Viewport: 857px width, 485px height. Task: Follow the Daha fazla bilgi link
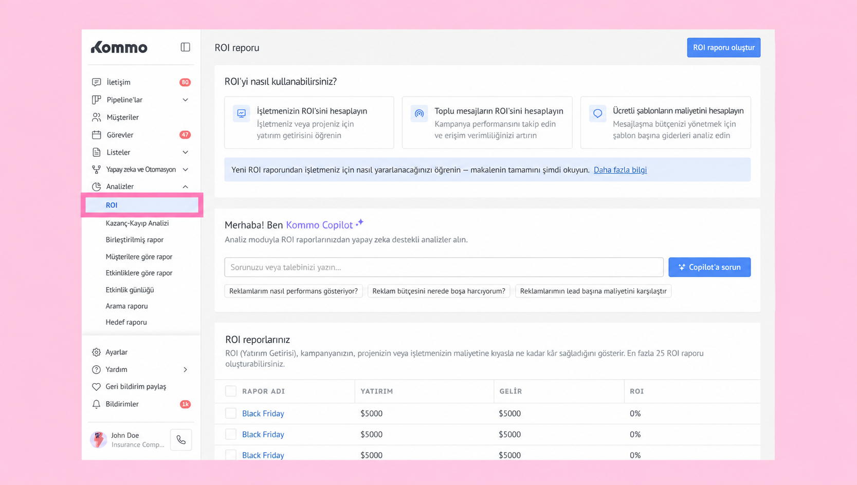click(x=620, y=170)
